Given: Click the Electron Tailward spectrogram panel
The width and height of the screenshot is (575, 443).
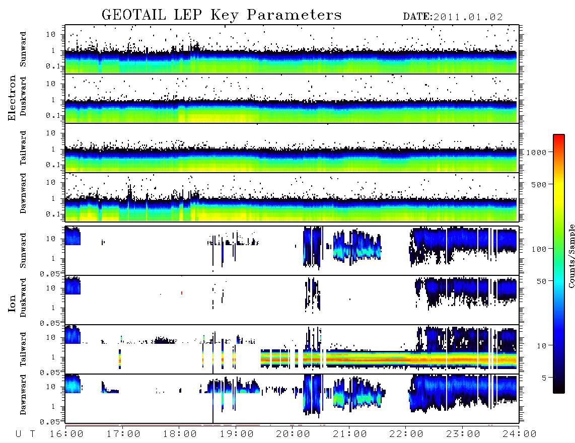Looking at the screenshot, I should pyautogui.click(x=292, y=148).
